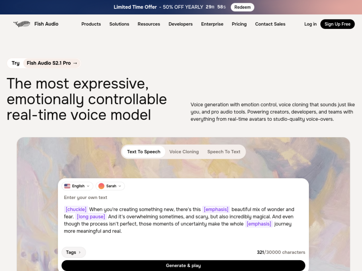Click the Sign Up Free button

click(338, 24)
